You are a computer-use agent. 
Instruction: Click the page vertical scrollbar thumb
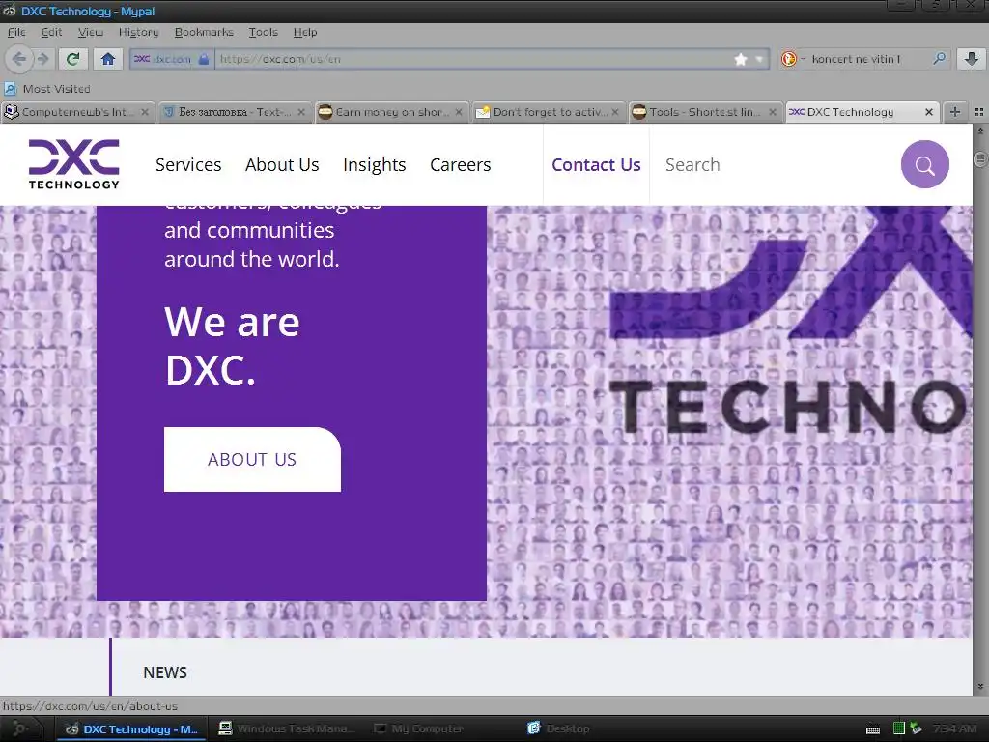[x=980, y=159]
